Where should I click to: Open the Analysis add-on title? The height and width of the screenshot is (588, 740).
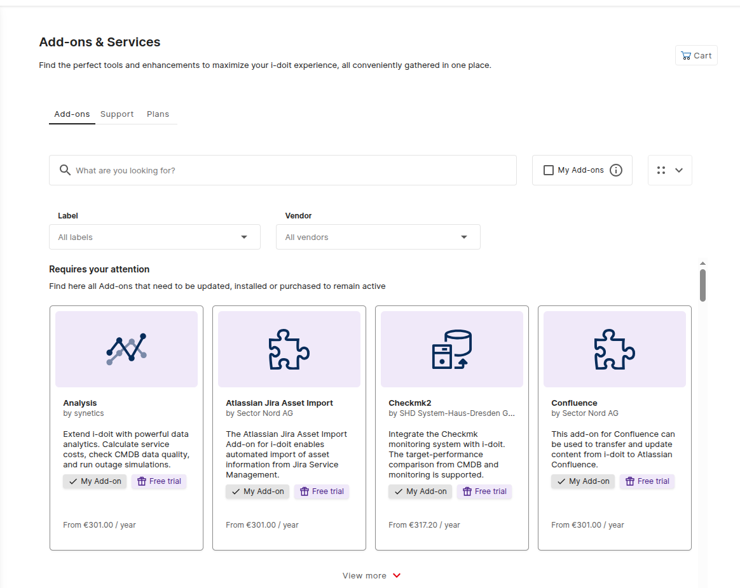coord(79,403)
